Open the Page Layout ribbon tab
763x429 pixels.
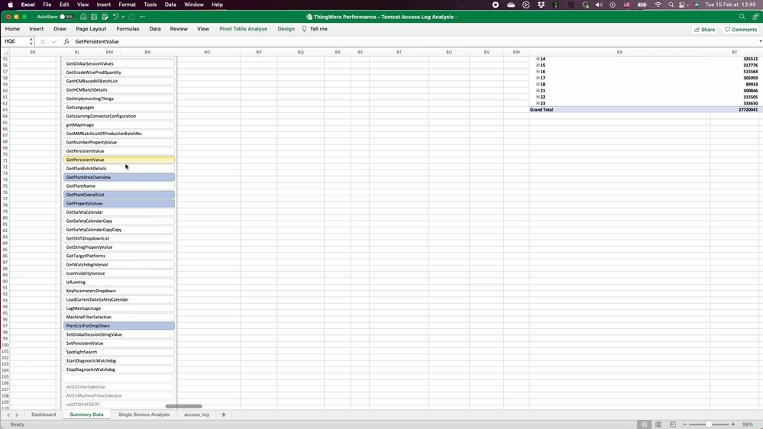tap(91, 29)
